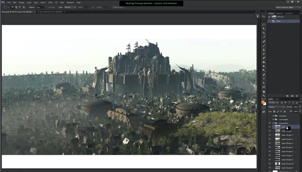Hide Layer 18 copy 4
The image size is (302, 172).
click(x=270, y=143)
